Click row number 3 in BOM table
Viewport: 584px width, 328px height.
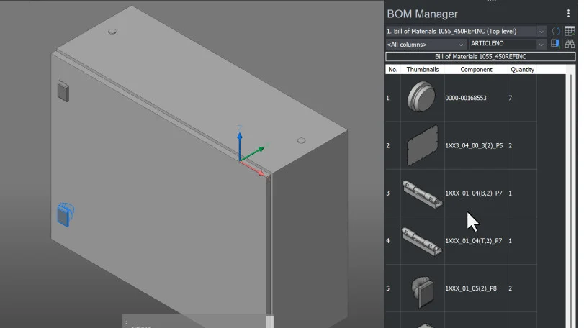pyautogui.click(x=387, y=193)
